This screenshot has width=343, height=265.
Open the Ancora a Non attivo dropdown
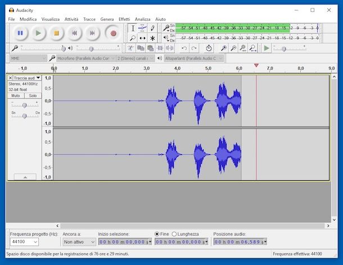pos(79,242)
